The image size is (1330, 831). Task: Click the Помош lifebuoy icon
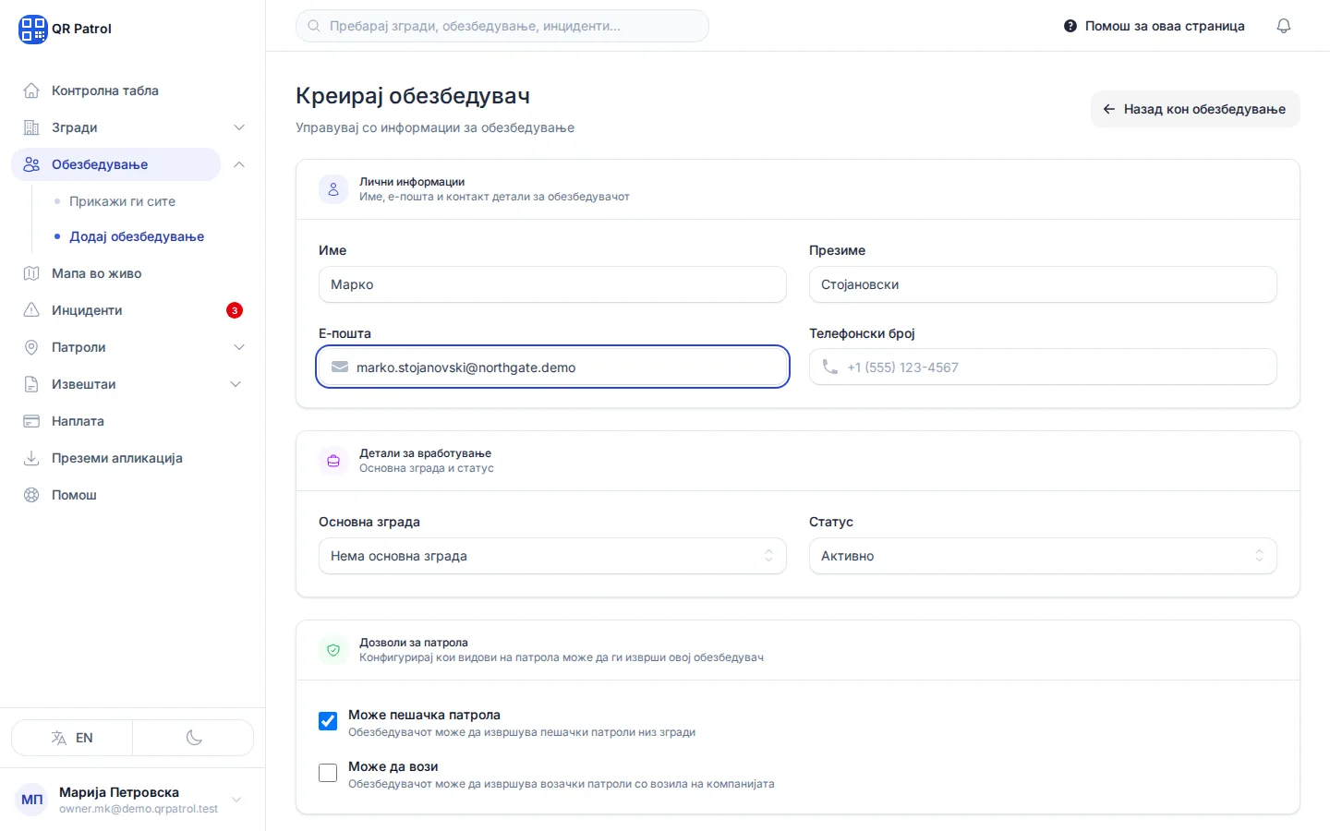click(x=31, y=495)
